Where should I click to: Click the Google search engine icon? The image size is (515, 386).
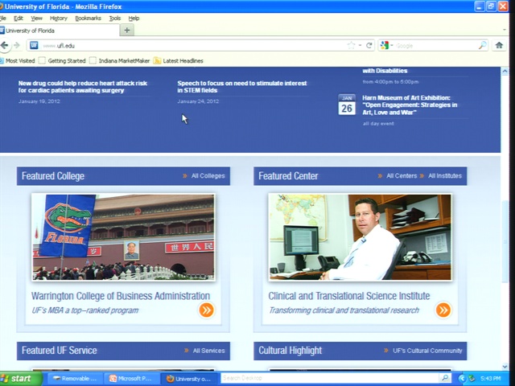(385, 45)
